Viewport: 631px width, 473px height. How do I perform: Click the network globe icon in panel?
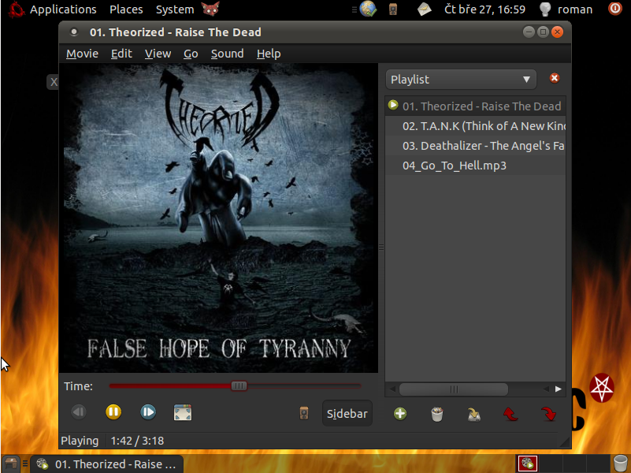[x=368, y=9]
